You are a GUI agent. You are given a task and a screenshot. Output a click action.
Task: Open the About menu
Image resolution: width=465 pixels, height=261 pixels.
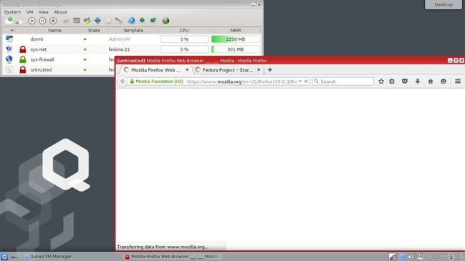60,12
